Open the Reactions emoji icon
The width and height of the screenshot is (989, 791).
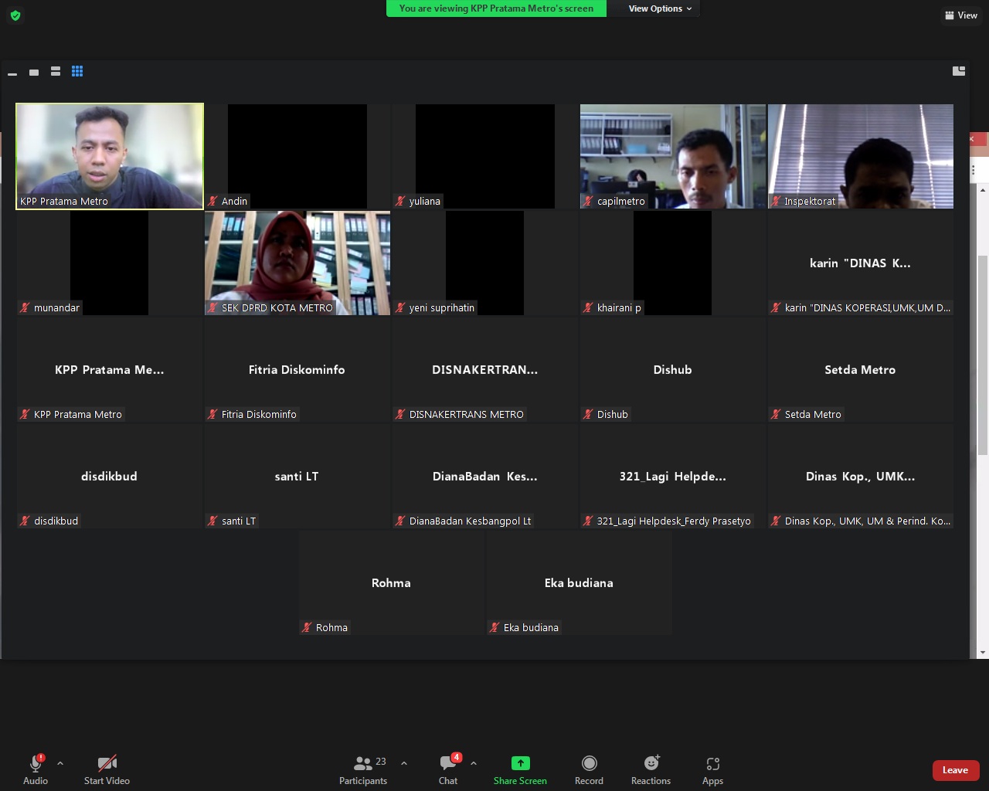[651, 764]
